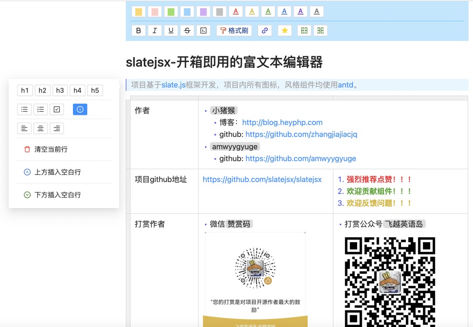This screenshot has height=327, width=473.
Task: Set red font color A
Action: coord(236,11)
